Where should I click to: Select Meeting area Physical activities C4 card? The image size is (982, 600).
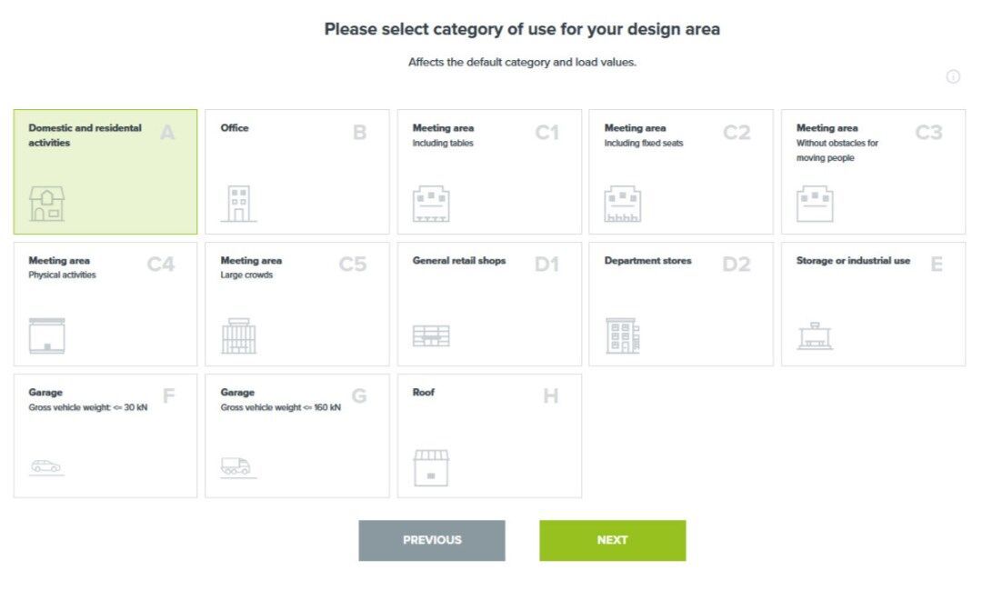105,304
